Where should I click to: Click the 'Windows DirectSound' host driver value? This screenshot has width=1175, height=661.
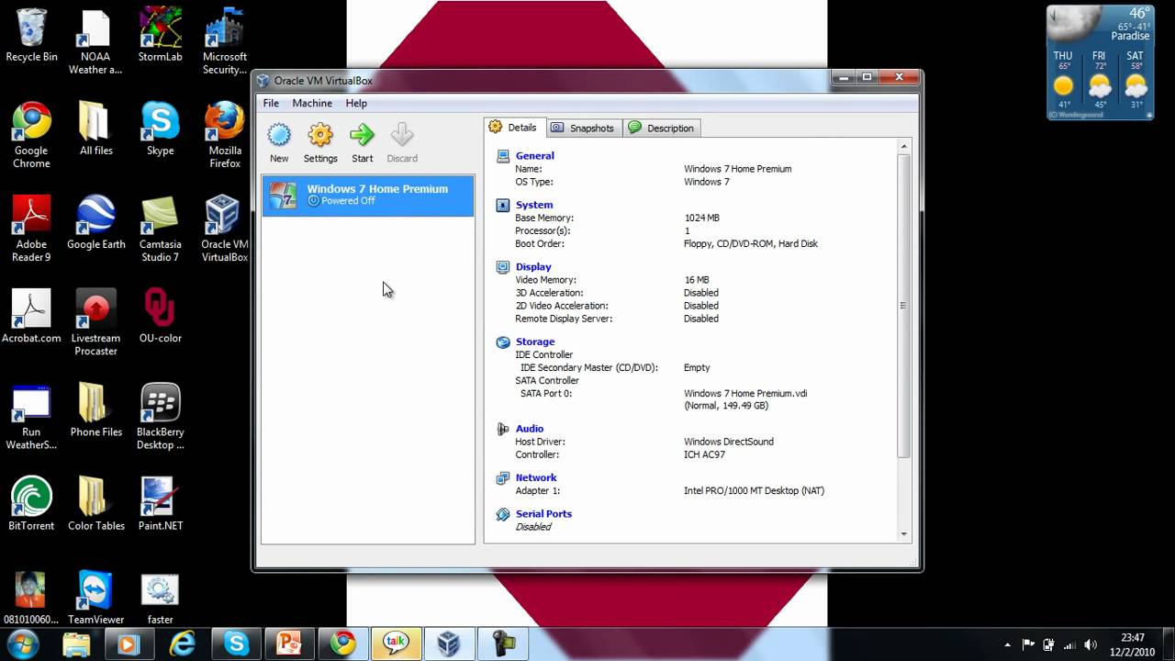(729, 442)
